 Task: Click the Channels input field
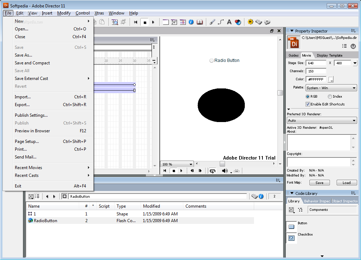coord(316,71)
